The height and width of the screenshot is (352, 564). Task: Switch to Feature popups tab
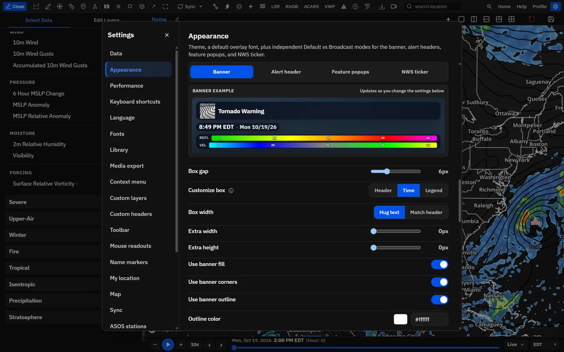click(350, 72)
